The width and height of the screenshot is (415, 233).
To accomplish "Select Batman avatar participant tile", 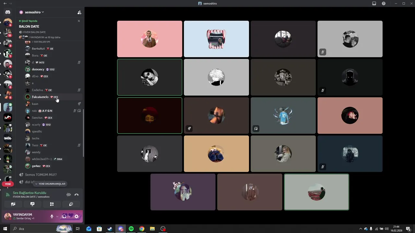I will pyautogui.click(x=350, y=77).
